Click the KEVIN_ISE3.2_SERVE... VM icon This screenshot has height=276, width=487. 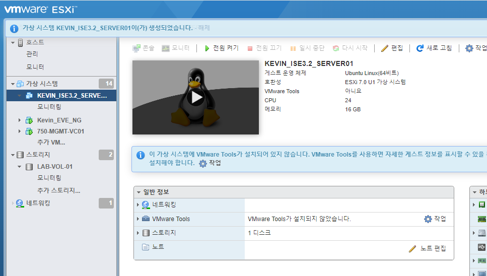point(29,96)
